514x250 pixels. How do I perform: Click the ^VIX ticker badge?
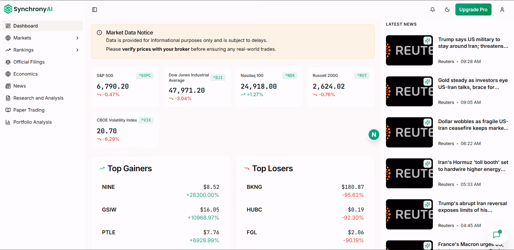[x=146, y=120]
